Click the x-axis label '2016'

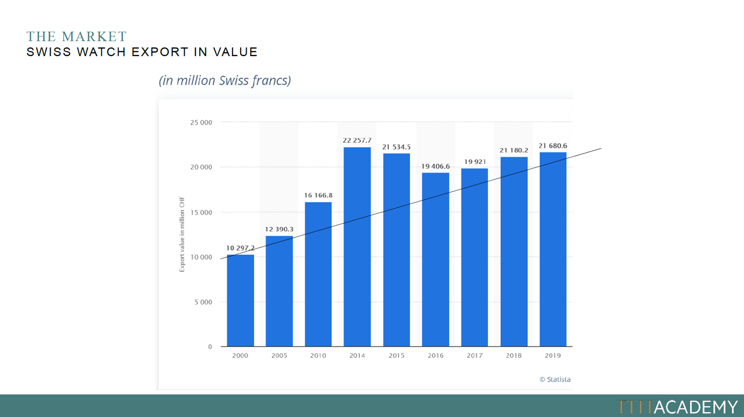click(x=435, y=356)
